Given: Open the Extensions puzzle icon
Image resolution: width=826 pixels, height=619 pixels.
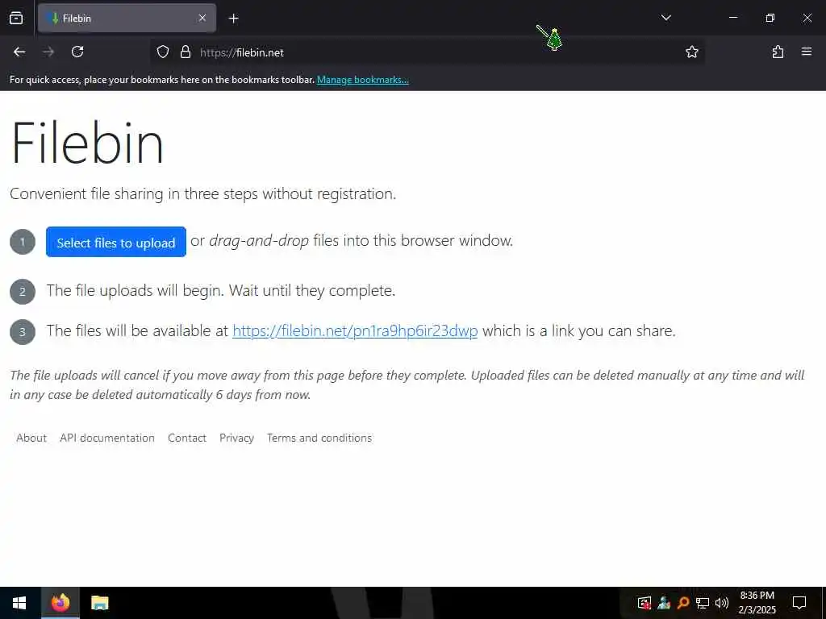Looking at the screenshot, I should [x=778, y=52].
